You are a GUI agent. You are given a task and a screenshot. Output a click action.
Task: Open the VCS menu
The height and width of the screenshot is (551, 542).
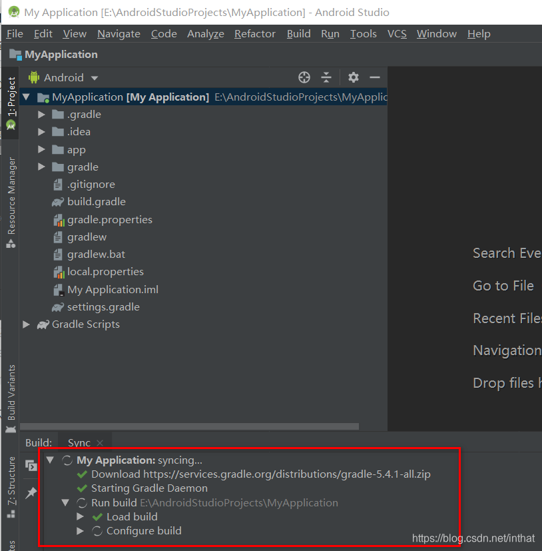click(x=397, y=34)
